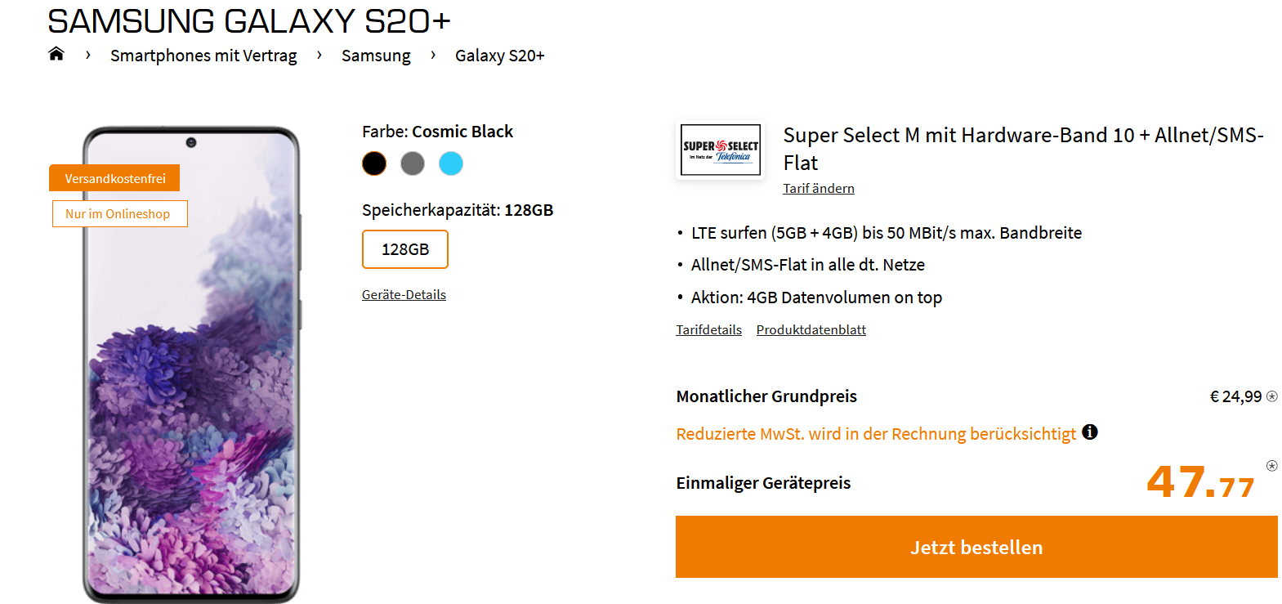Select the 128GB storage option
This screenshot has width=1282, height=604.
point(405,249)
